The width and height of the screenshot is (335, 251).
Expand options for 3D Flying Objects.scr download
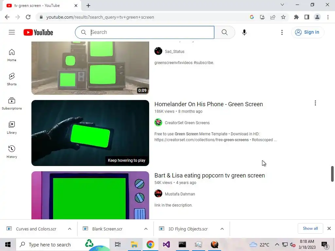point(222,229)
